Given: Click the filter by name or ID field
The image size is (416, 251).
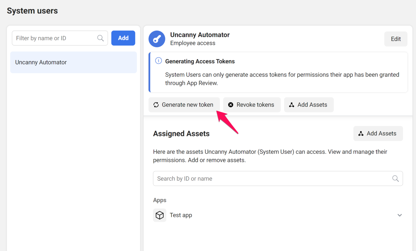Looking at the screenshot, I should pos(54,38).
